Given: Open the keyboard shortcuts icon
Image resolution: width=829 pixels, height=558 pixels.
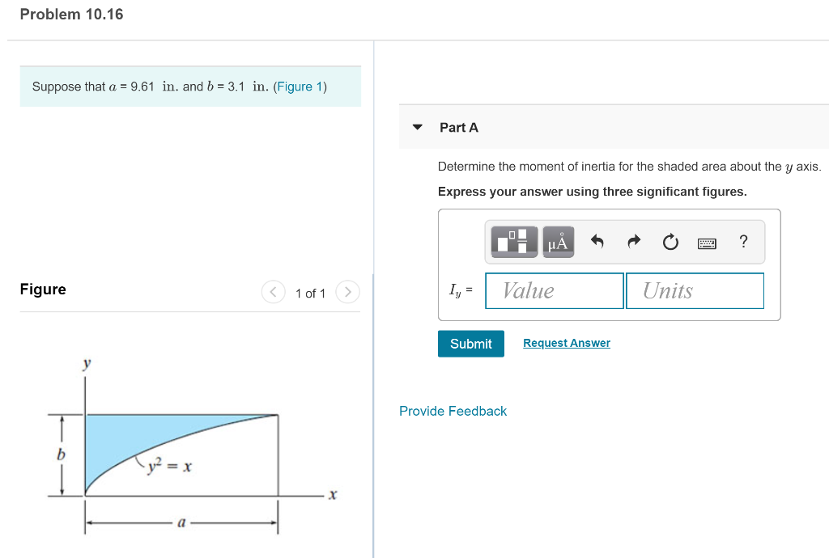Looking at the screenshot, I should coord(706,242).
